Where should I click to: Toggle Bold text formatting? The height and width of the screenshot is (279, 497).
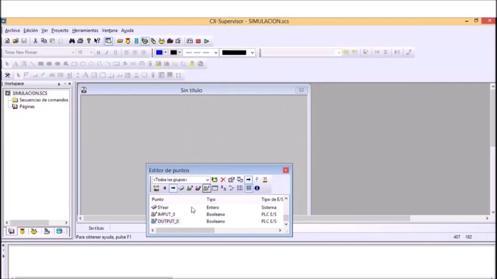pos(98,52)
